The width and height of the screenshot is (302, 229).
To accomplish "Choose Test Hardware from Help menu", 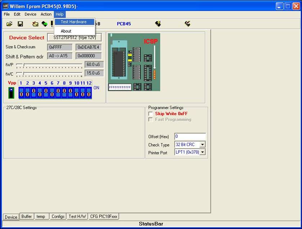I will pos(75,22).
